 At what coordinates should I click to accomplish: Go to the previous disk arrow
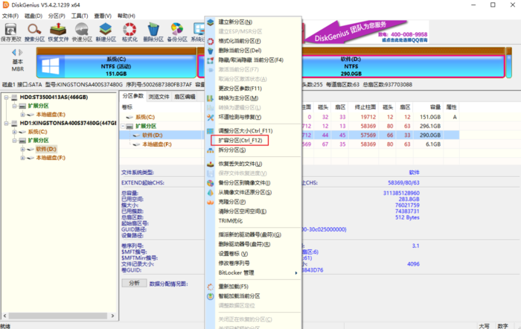14,52
